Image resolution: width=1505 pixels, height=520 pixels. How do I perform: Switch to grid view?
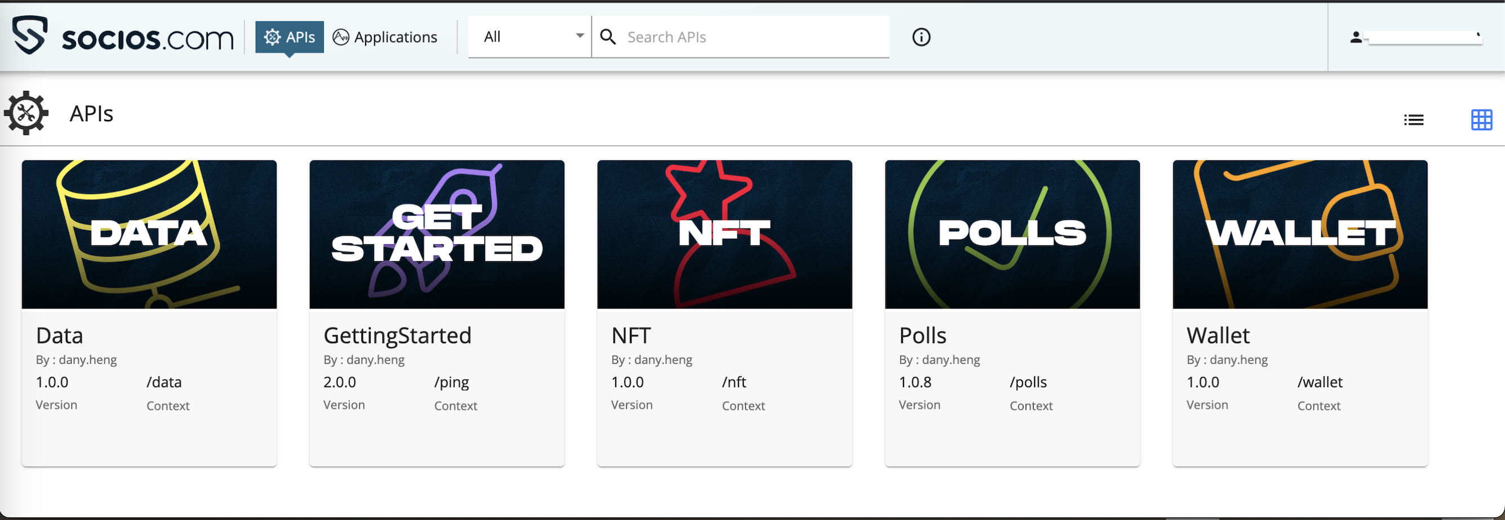click(x=1481, y=120)
